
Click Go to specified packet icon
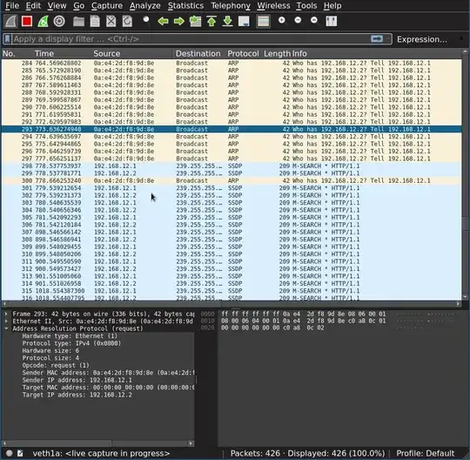pos(196,21)
